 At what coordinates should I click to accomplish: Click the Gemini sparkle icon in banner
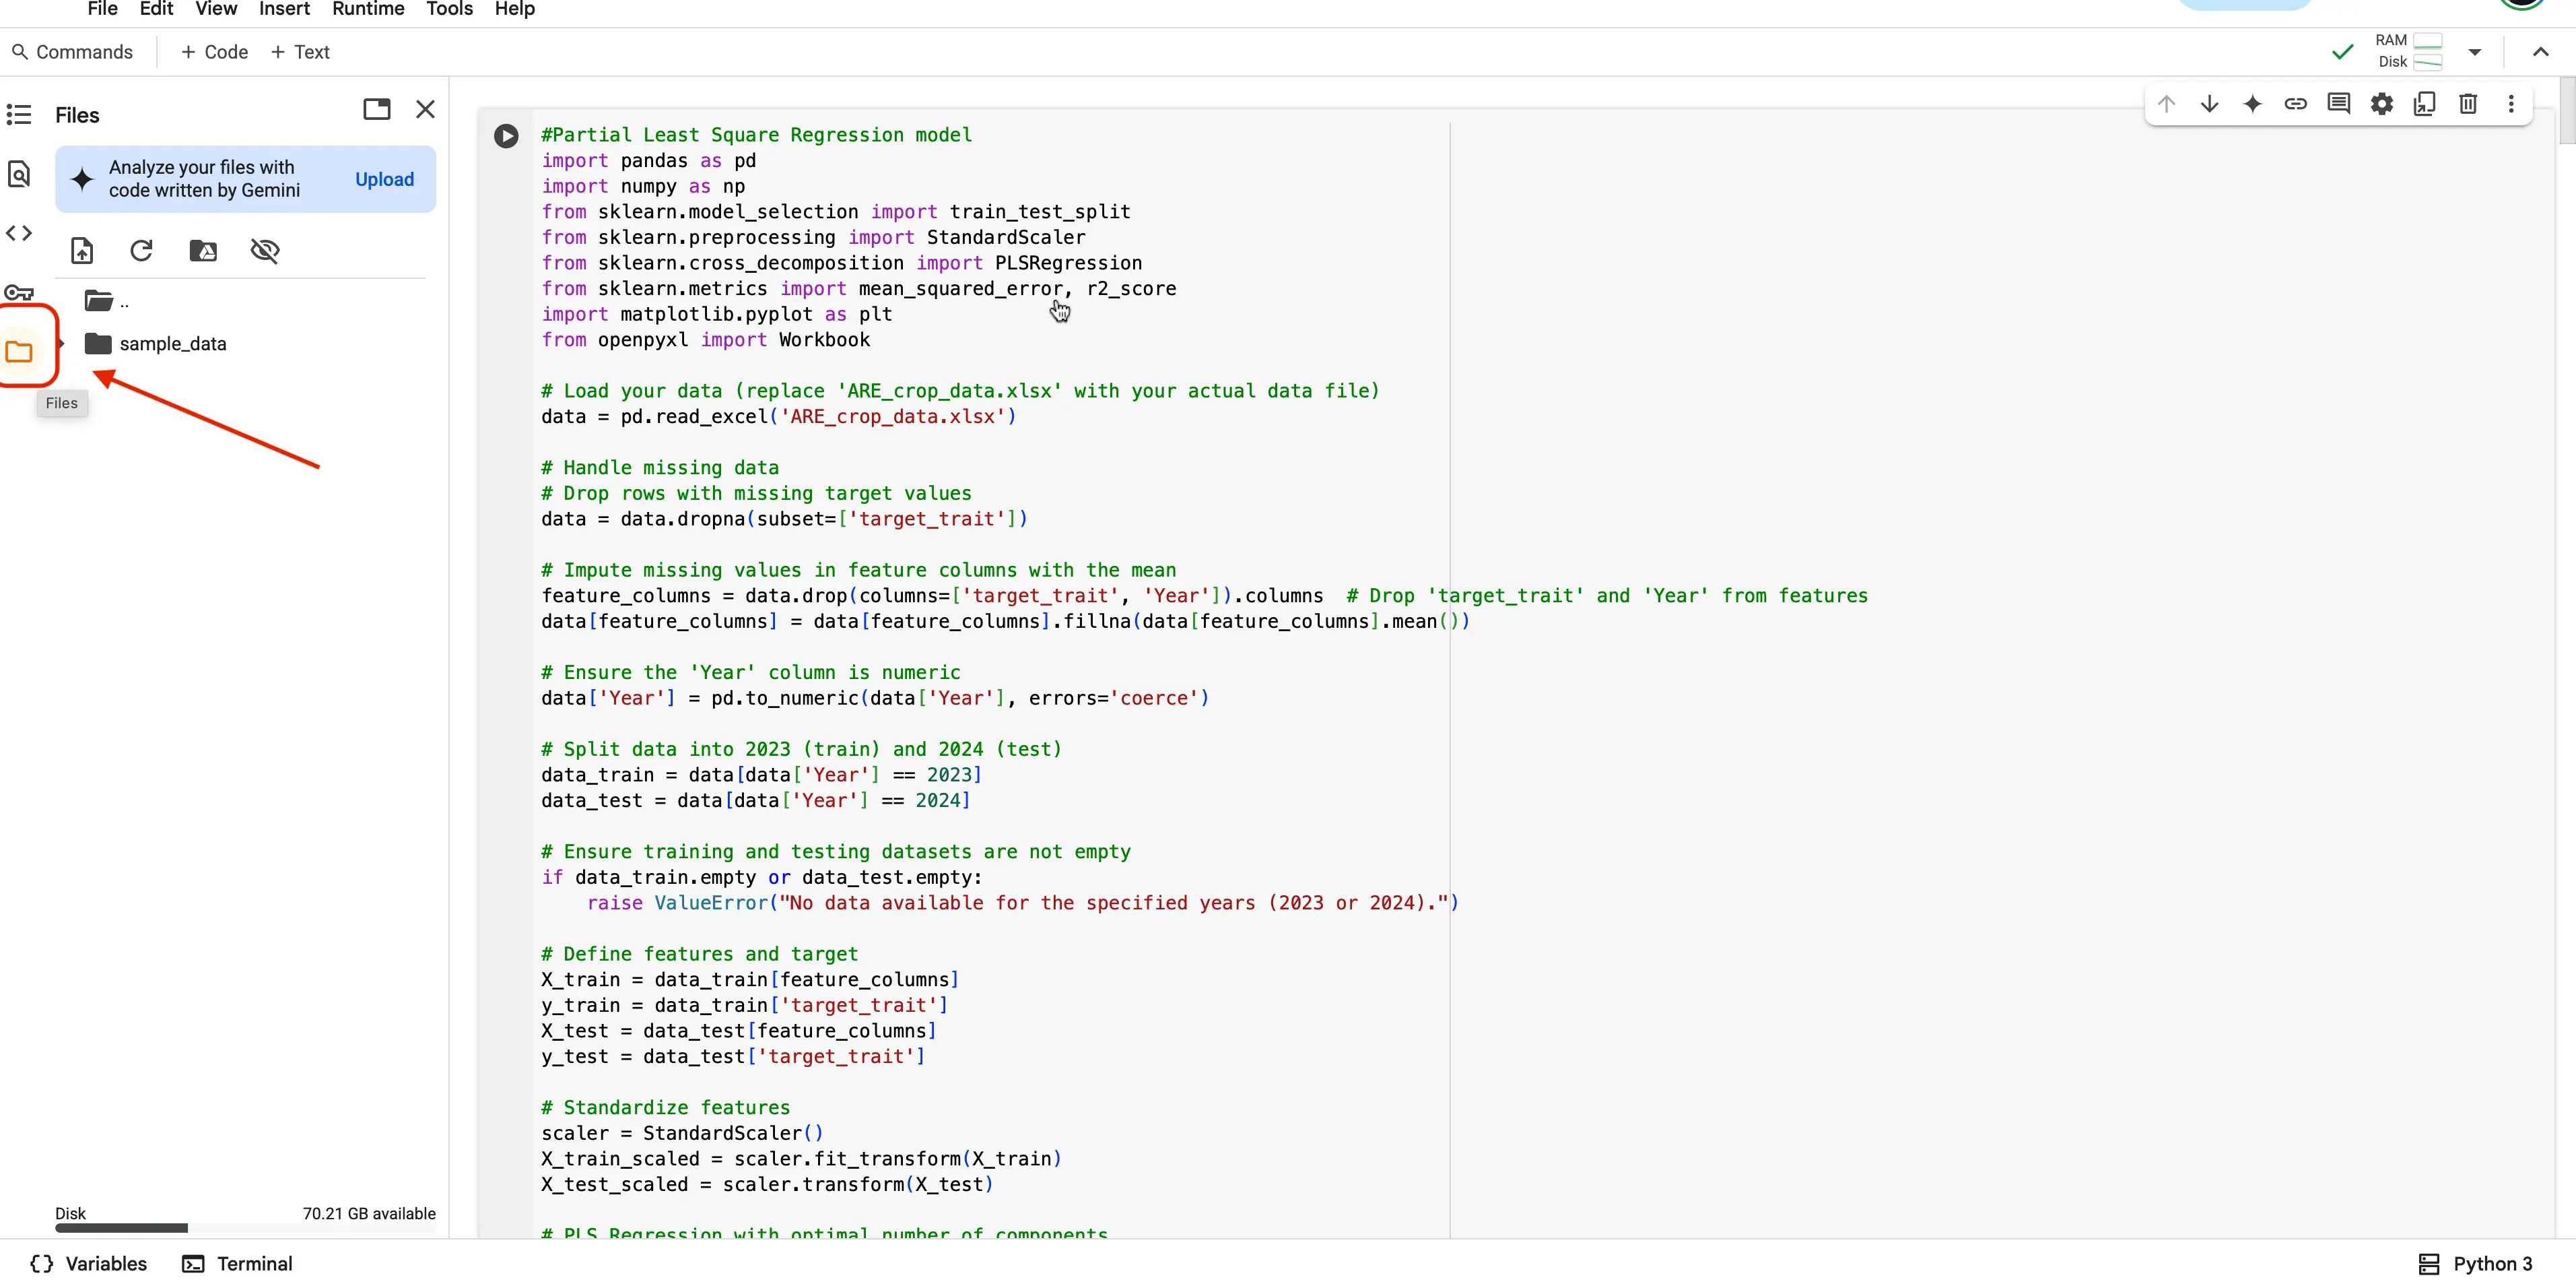[x=82, y=179]
